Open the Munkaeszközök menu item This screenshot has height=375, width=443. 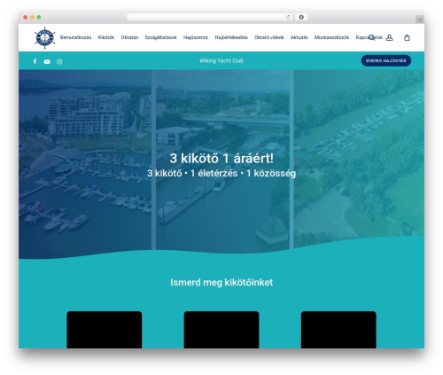(x=331, y=37)
